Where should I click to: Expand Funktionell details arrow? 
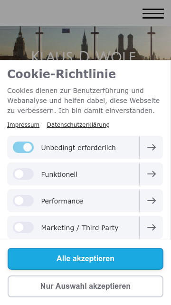[152, 174]
